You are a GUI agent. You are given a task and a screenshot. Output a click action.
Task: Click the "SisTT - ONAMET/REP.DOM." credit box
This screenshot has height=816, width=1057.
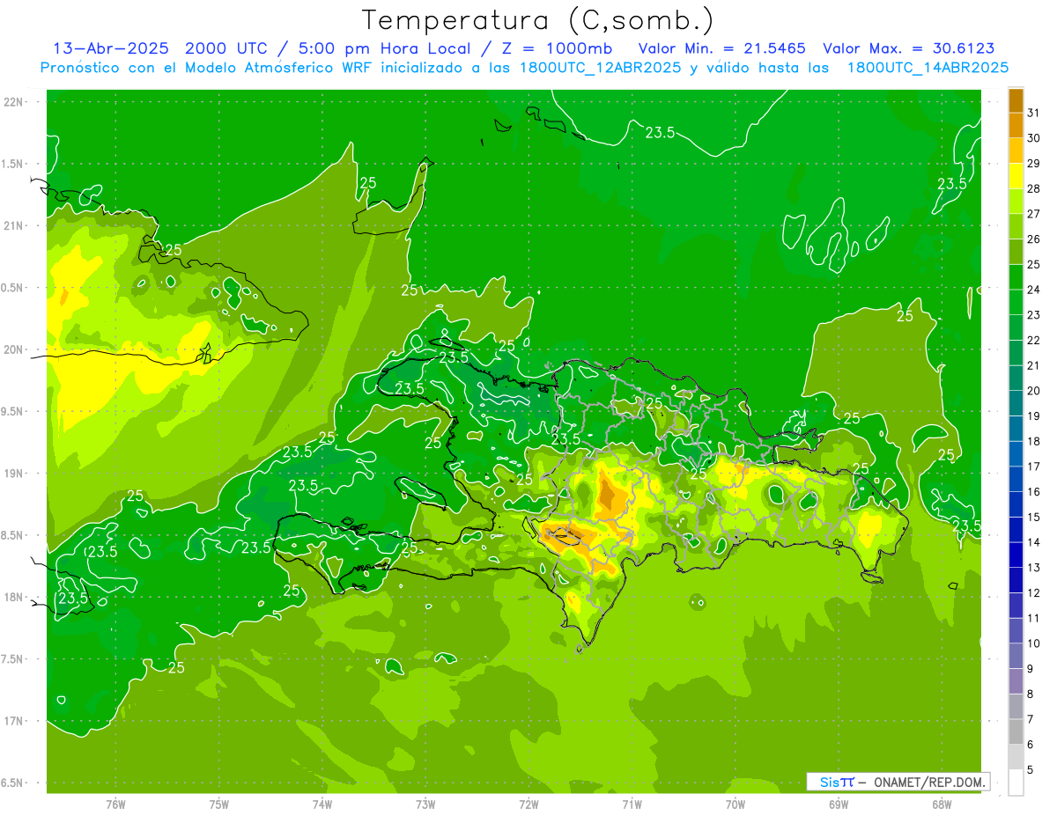(898, 781)
